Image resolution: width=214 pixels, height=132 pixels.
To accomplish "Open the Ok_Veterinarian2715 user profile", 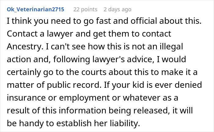I will tap(35, 9).
